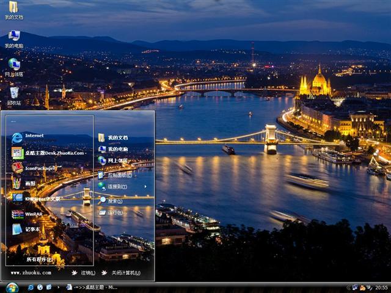The width and height of the screenshot is (391, 293).
Task: Click the network computers tray icon
Action: (x=354, y=288)
